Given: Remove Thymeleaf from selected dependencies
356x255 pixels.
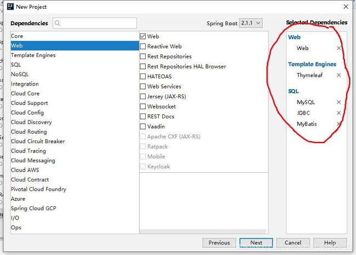Looking at the screenshot, I should tap(338, 75).
